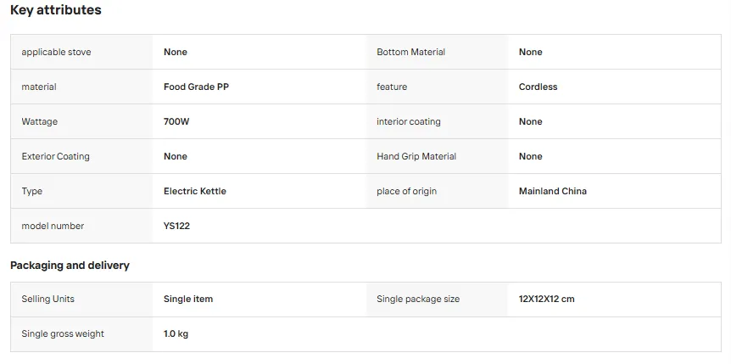Click the YS122 model number value
The image size is (731, 364).
(x=176, y=226)
